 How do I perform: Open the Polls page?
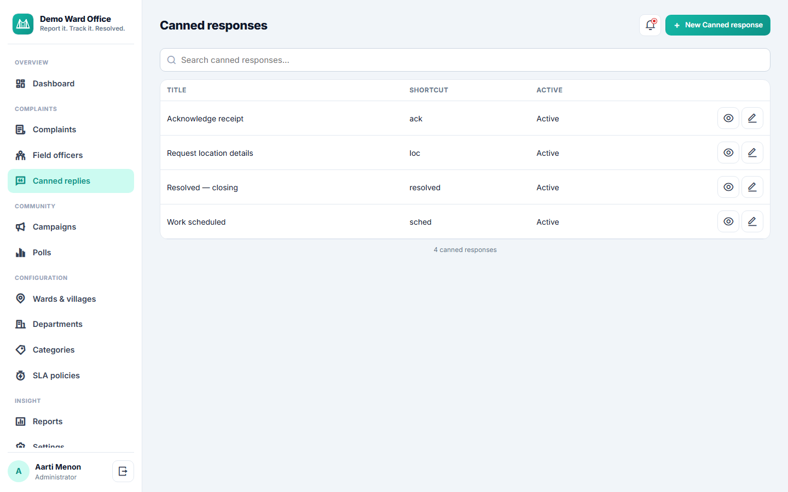[x=71, y=253]
